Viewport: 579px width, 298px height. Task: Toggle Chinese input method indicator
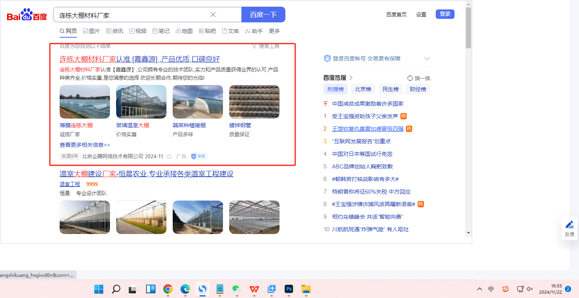click(x=491, y=289)
